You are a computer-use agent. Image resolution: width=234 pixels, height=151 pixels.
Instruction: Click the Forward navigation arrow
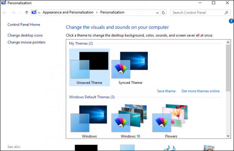[13, 13]
